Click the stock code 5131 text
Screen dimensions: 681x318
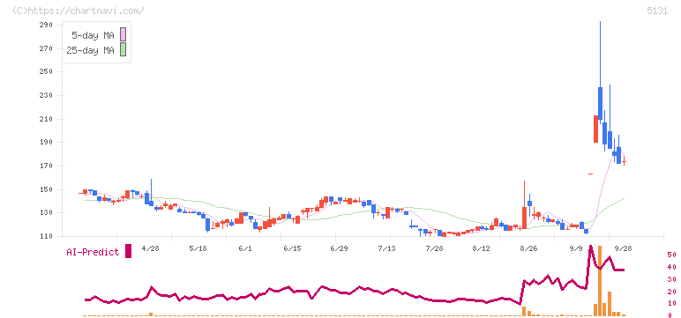657,11
